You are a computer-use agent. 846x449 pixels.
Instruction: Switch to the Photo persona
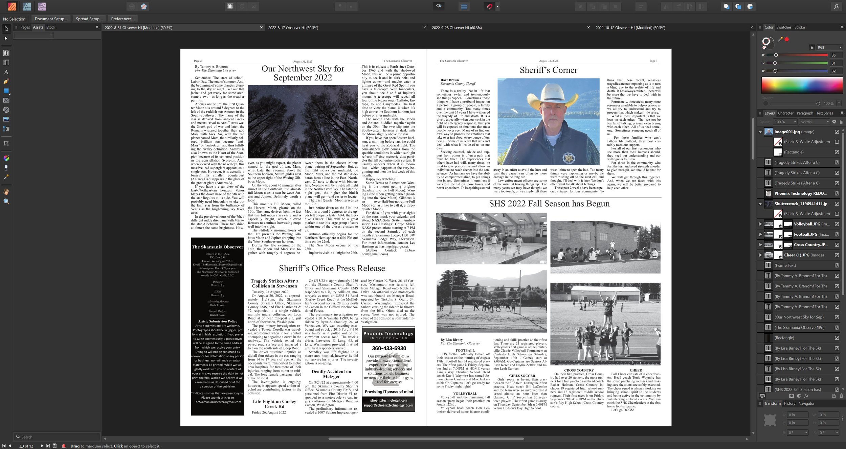[x=42, y=6]
